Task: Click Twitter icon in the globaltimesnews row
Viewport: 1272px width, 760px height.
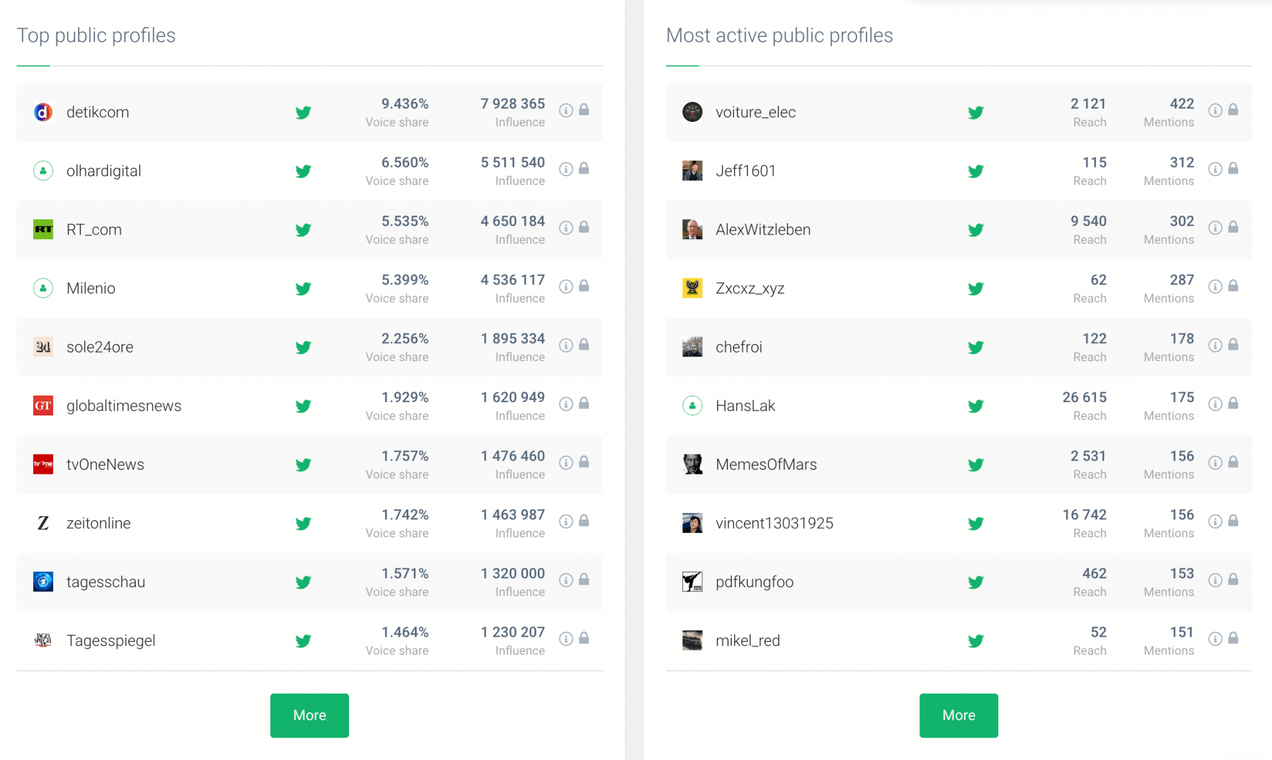Action: pyautogui.click(x=303, y=406)
